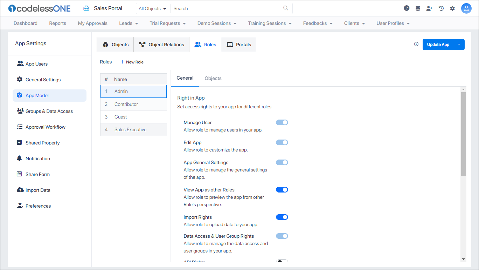Click the history clock icon in top bar

[441, 8]
